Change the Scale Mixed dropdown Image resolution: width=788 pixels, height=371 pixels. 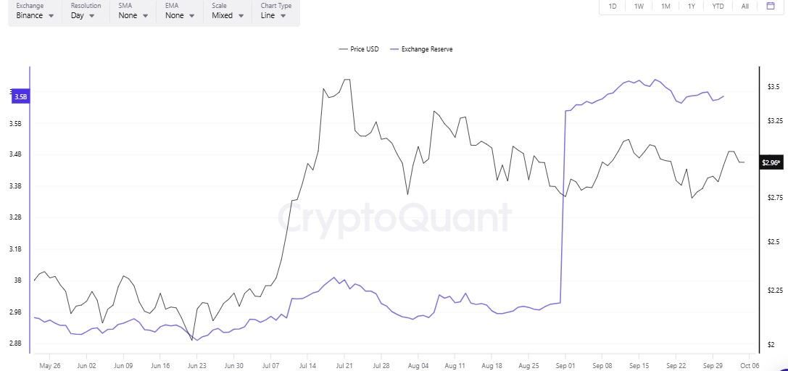coord(228,14)
